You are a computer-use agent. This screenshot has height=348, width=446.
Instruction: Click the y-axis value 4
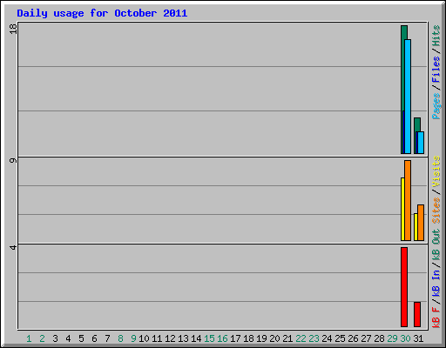pyautogui.click(x=13, y=247)
